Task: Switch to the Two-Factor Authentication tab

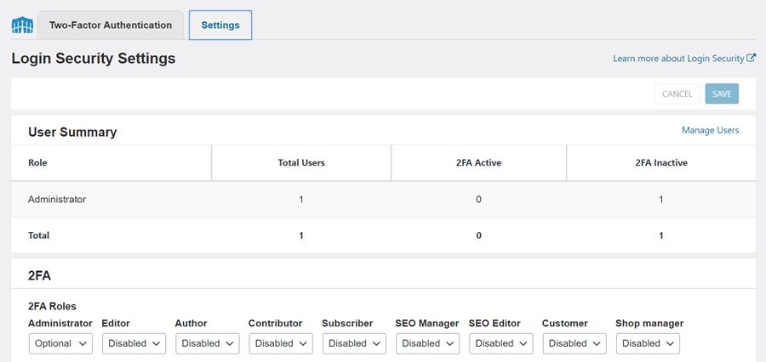Action: click(x=111, y=25)
